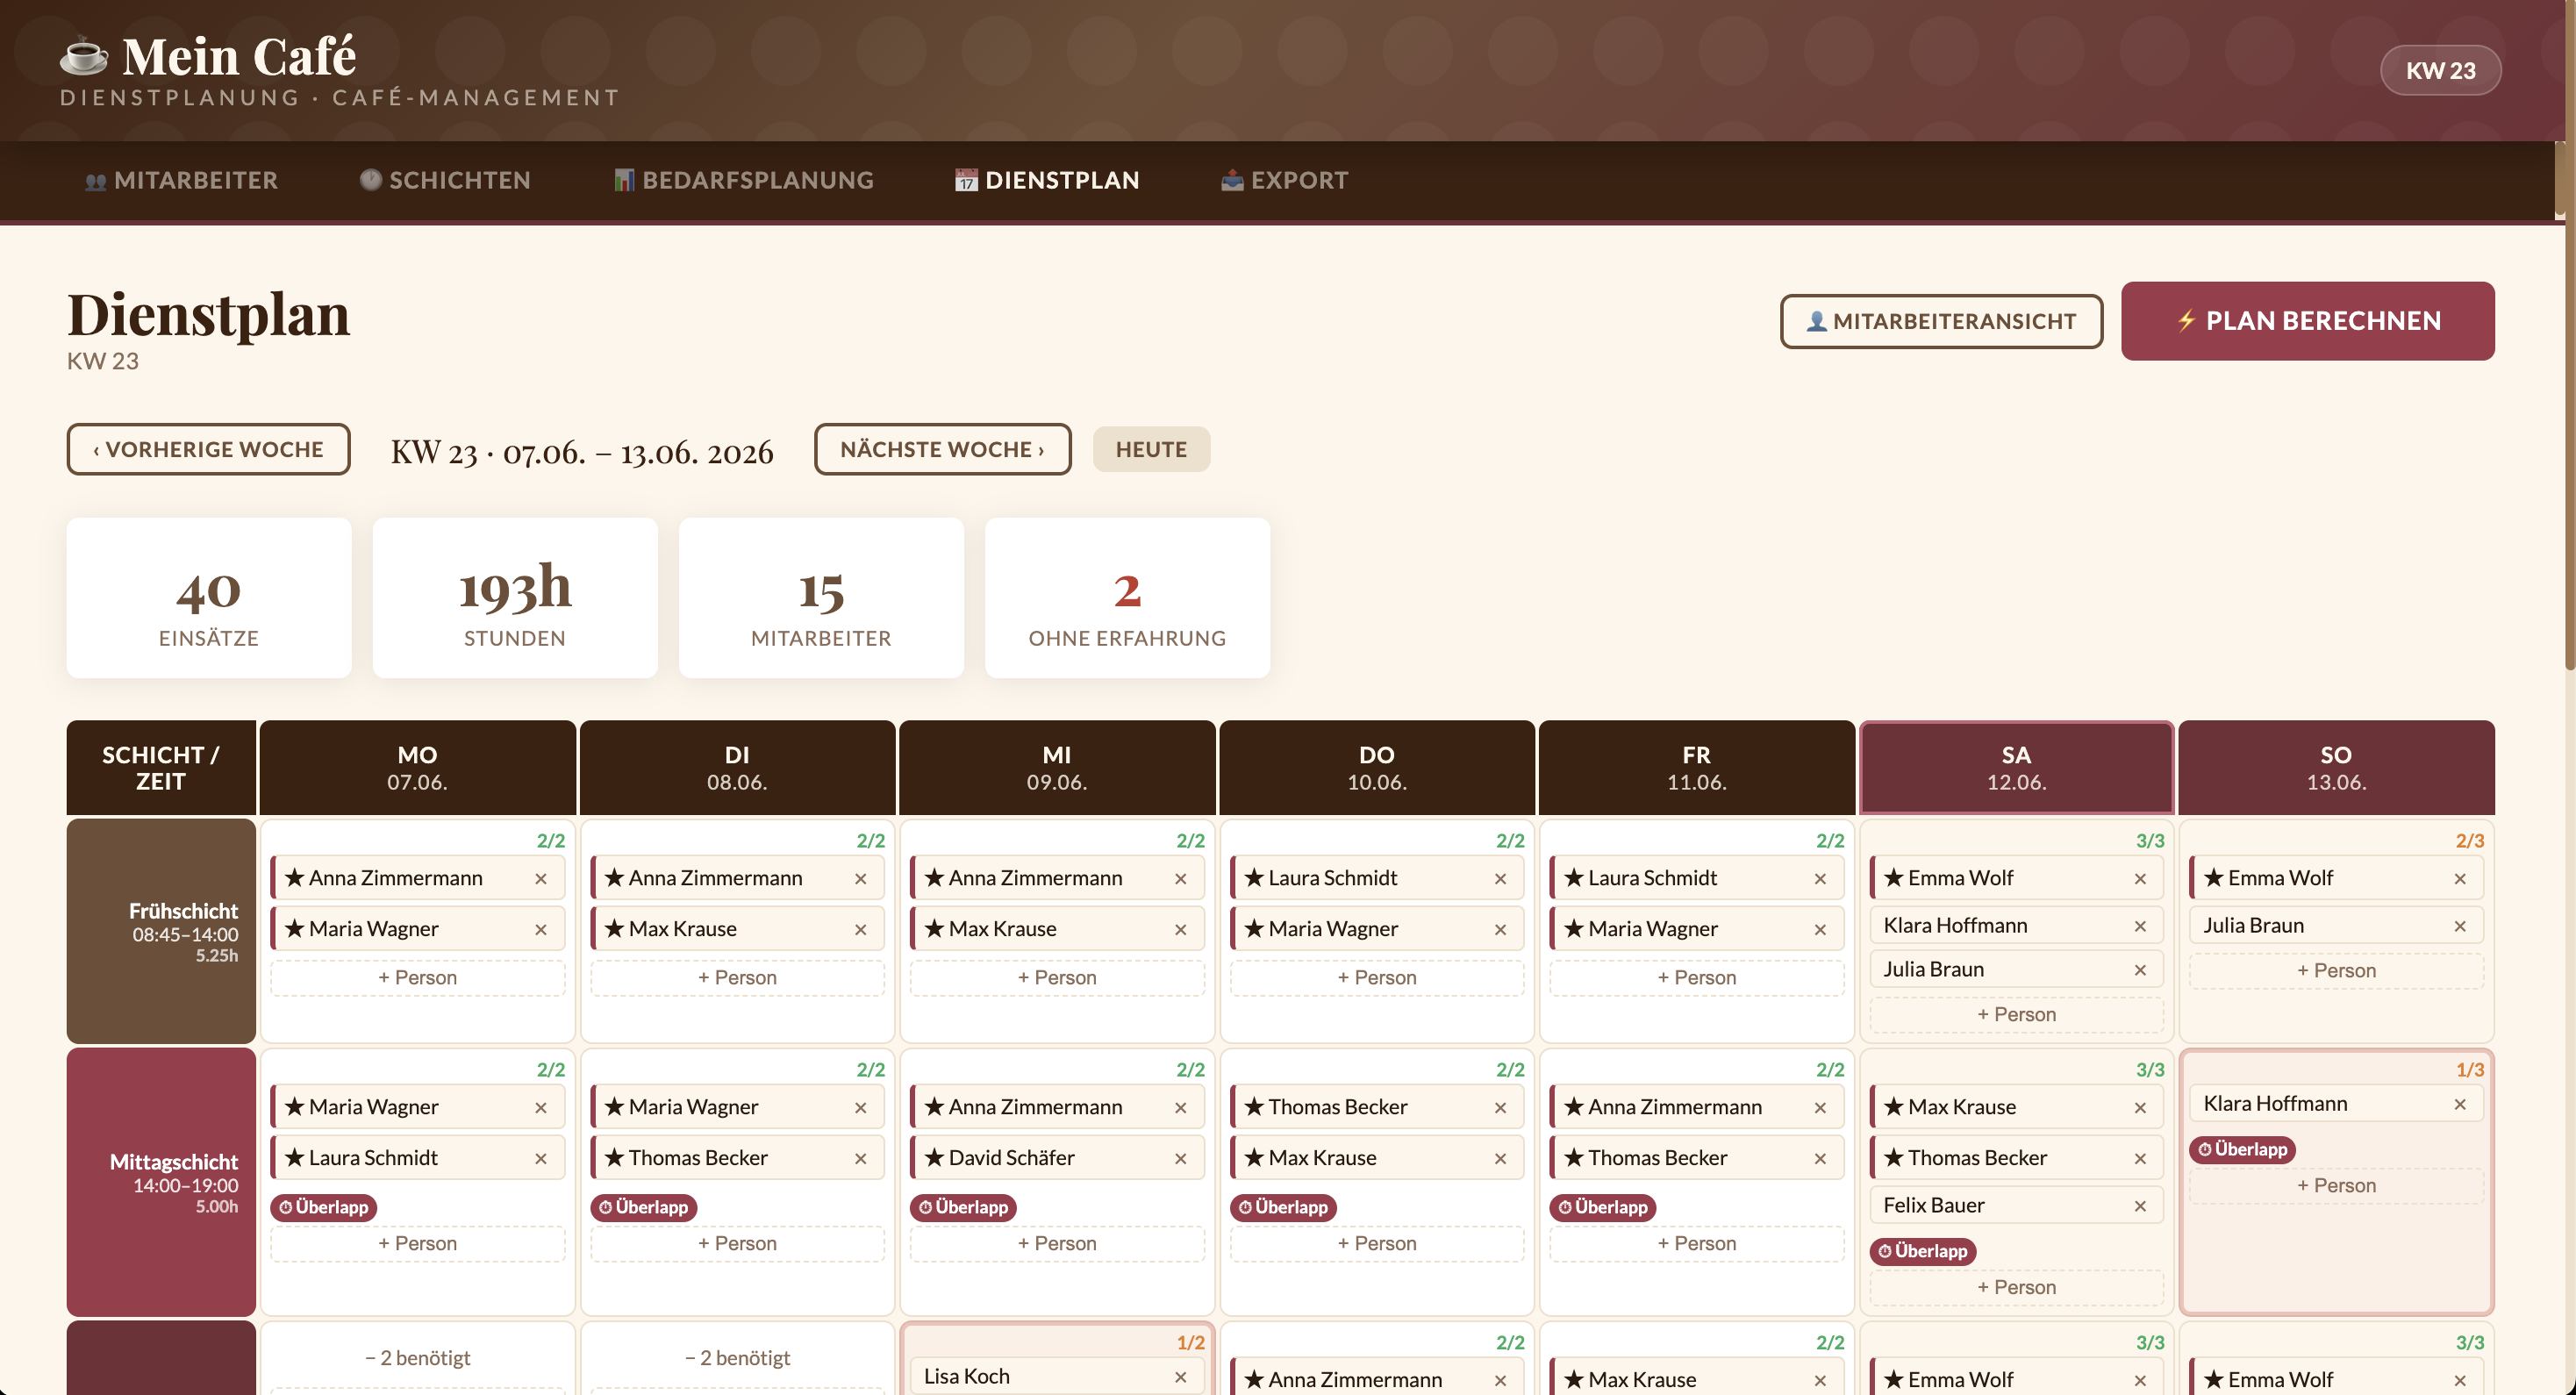
Task: Remove Laura Schmidt from Monday Mittagschicht
Action: 541,1158
